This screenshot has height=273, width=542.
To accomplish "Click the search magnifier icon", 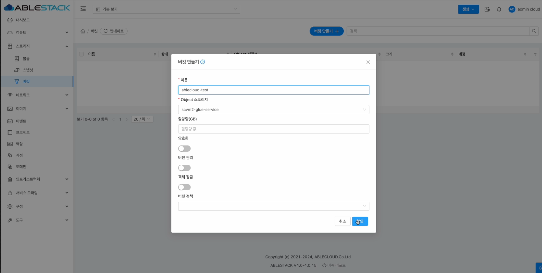I will click(x=534, y=31).
